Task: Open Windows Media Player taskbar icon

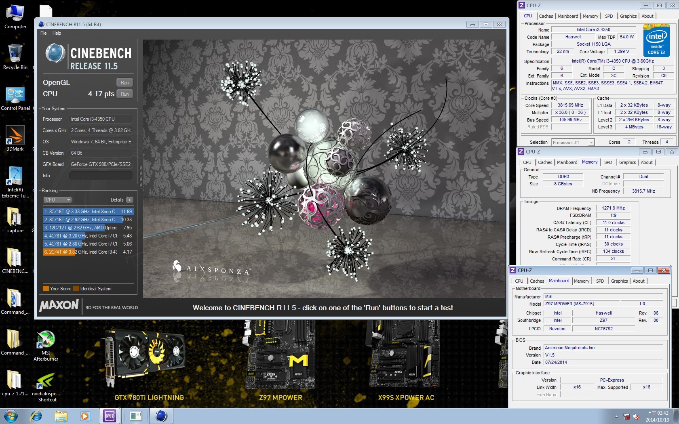Action: pos(85,416)
